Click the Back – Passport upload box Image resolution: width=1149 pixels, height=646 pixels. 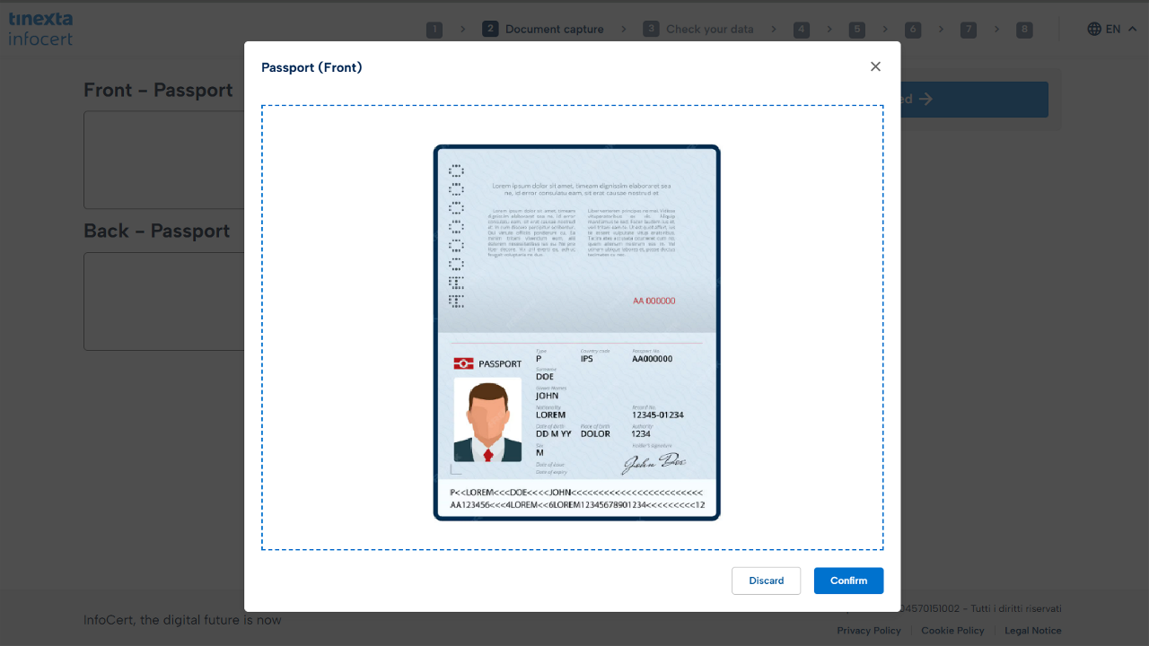coord(163,301)
